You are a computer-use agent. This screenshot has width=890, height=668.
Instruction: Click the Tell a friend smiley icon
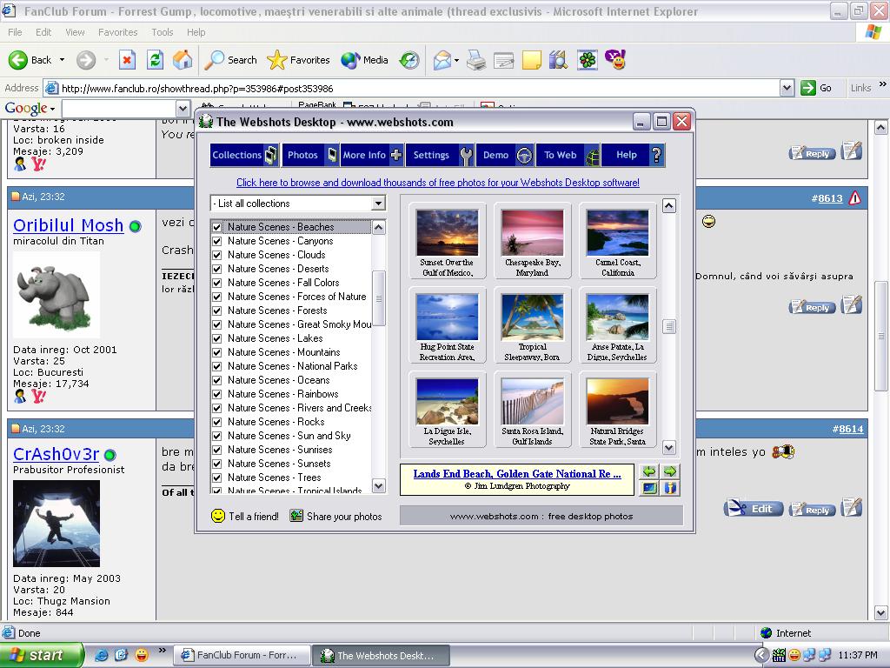pos(218,516)
